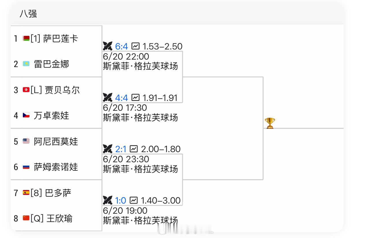Open head-to-head score 6:4 link
Screen dimensions: 371x238
[x=121, y=46]
